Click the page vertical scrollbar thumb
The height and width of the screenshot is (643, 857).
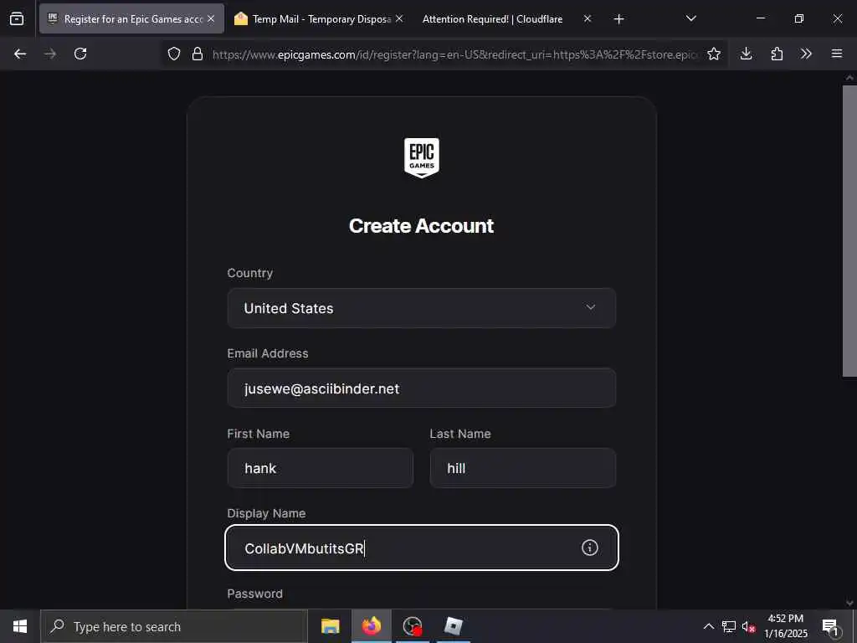849,231
